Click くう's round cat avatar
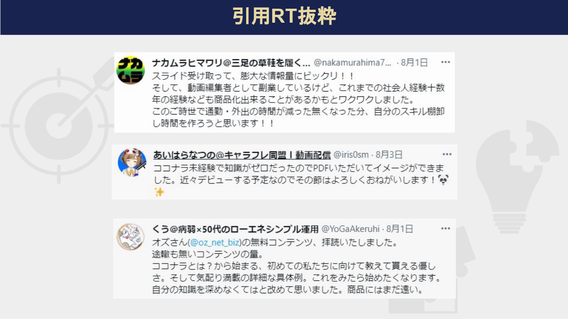This screenshot has width=568, height=319. coord(131,237)
